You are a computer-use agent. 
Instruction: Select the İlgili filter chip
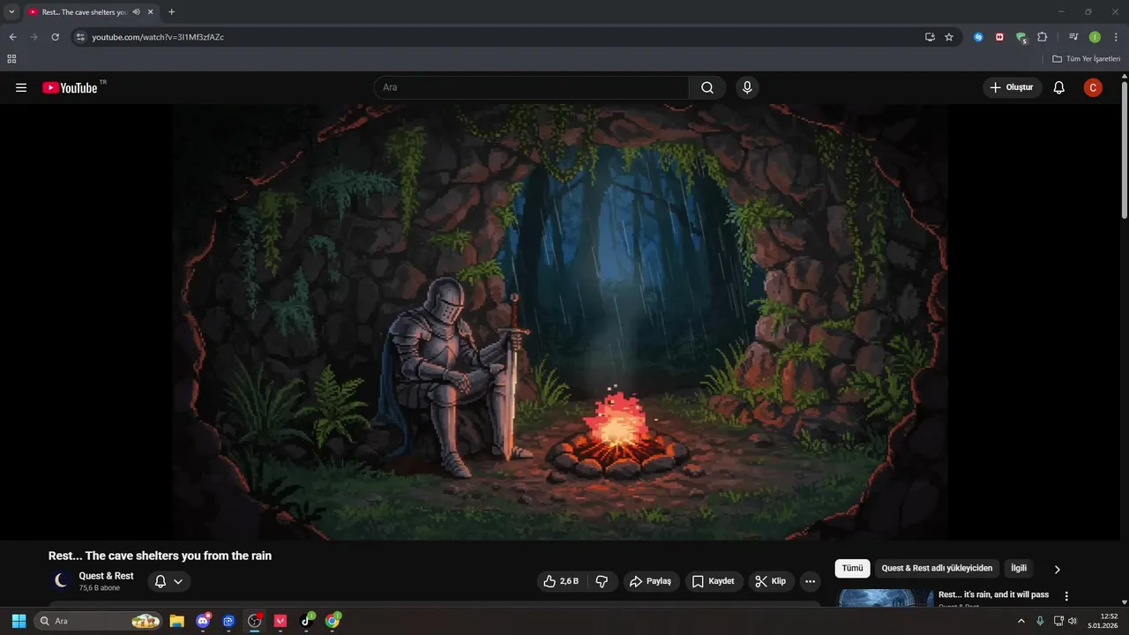[1019, 568]
